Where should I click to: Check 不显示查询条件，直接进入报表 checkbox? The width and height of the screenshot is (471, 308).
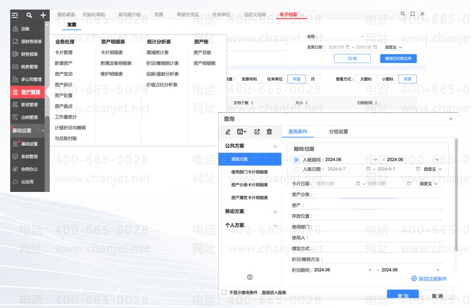[224, 293]
